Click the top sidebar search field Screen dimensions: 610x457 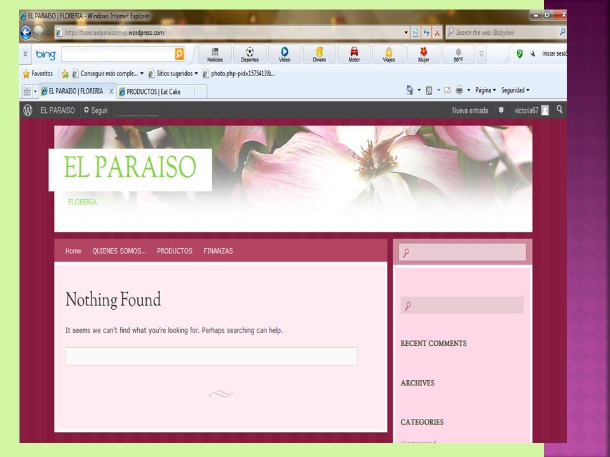(463, 252)
